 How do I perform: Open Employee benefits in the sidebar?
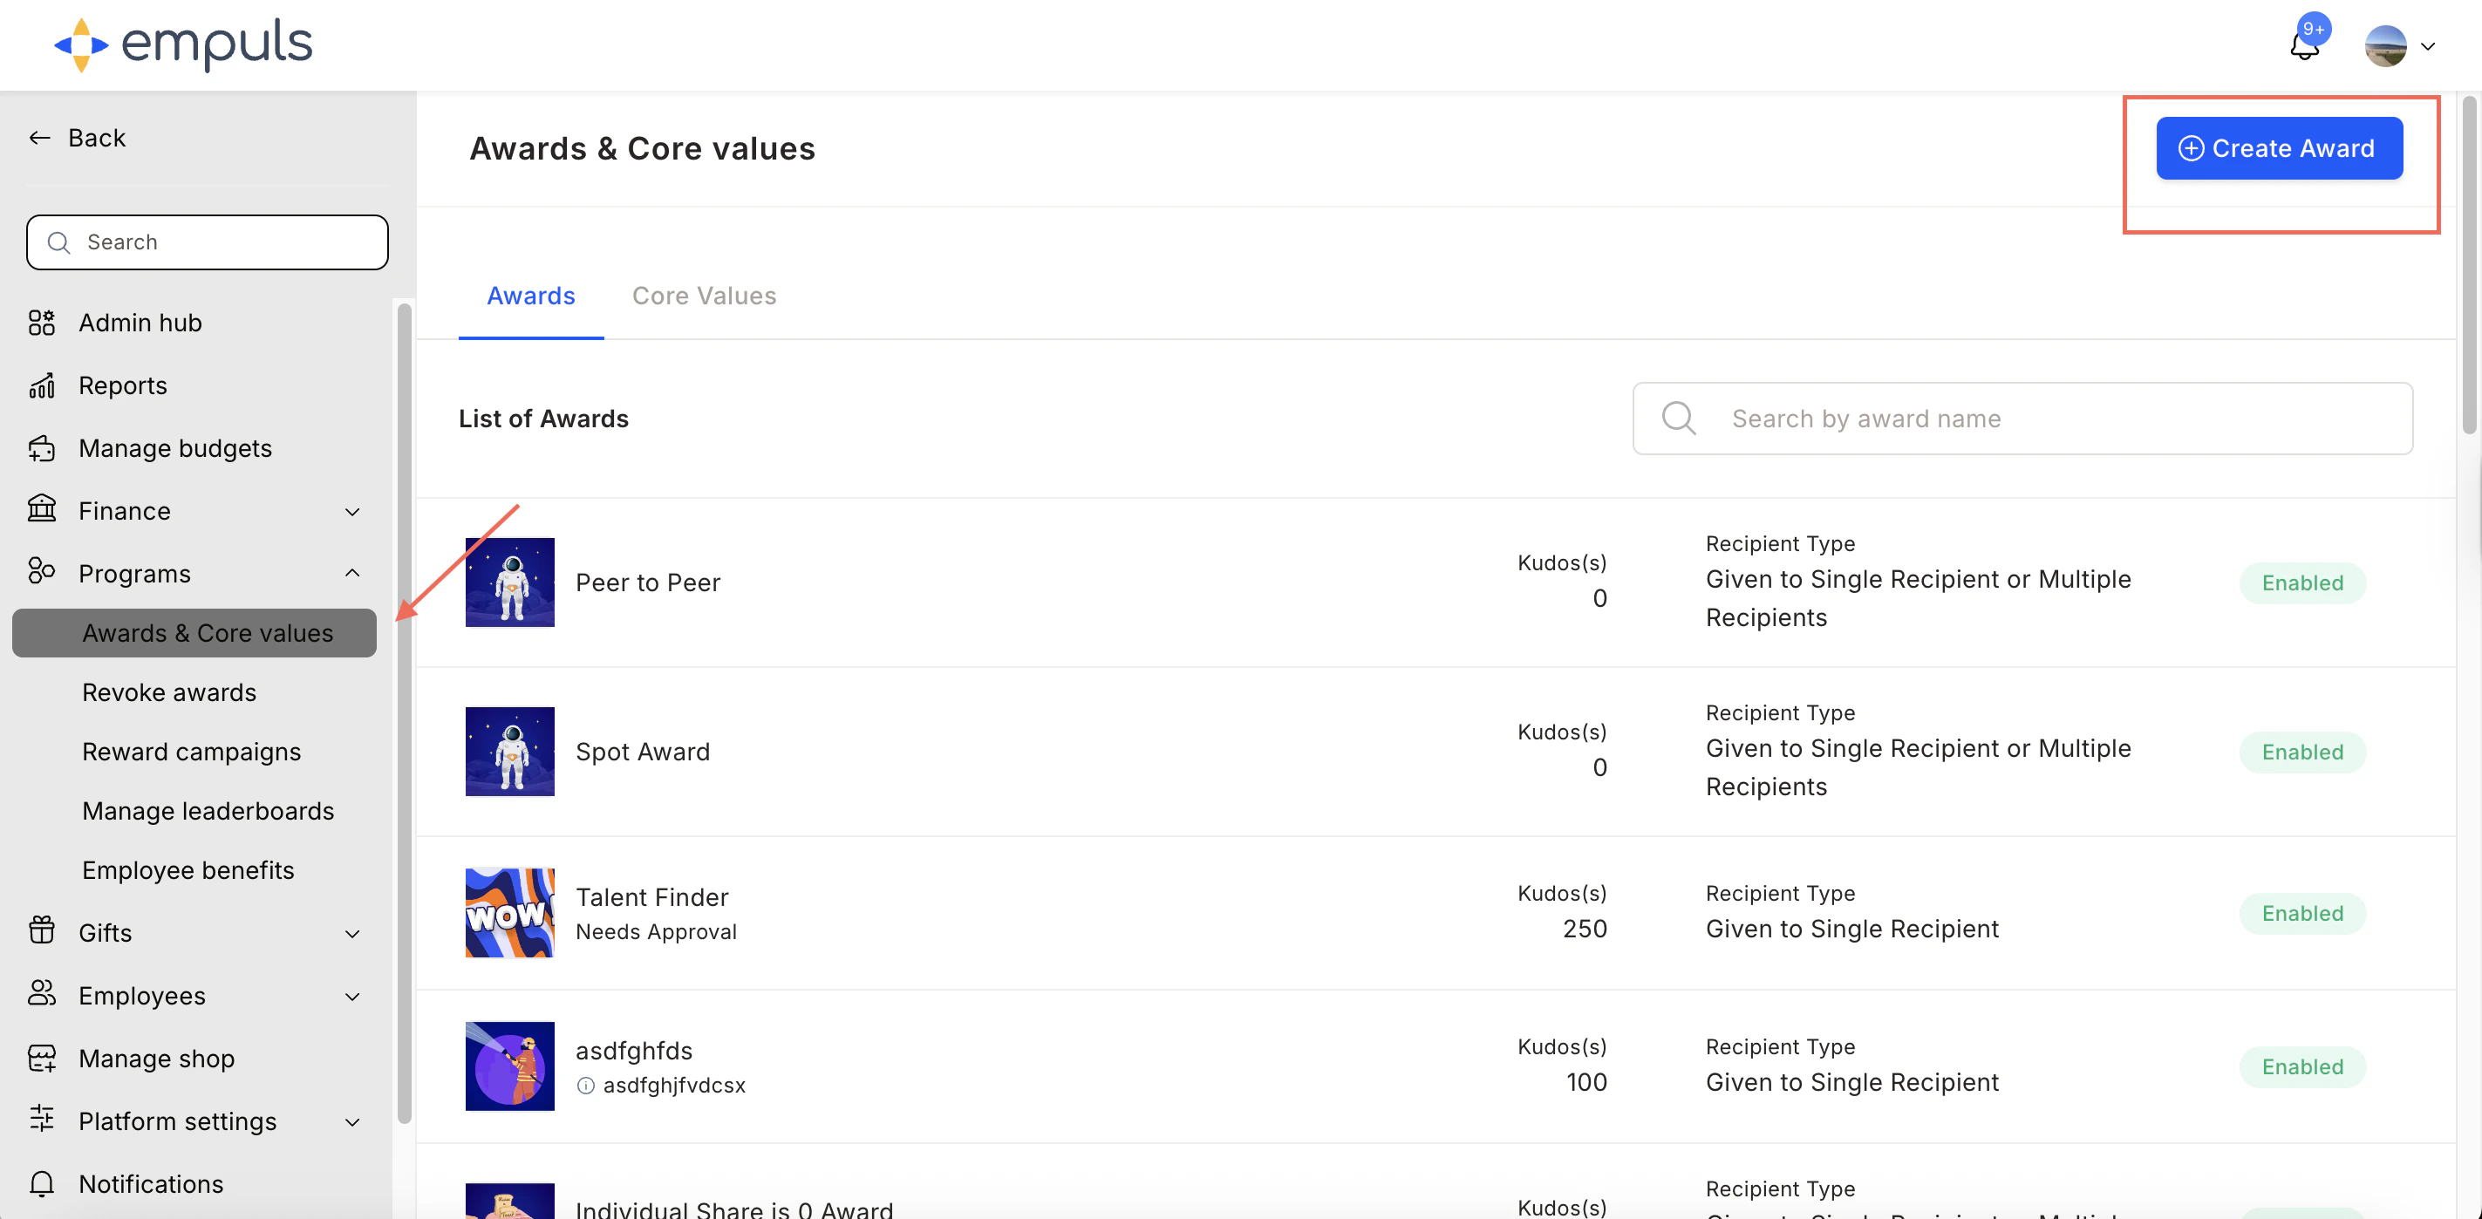point(188,870)
